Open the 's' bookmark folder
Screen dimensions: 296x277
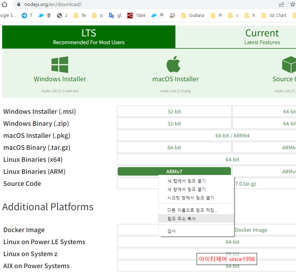click(233, 16)
